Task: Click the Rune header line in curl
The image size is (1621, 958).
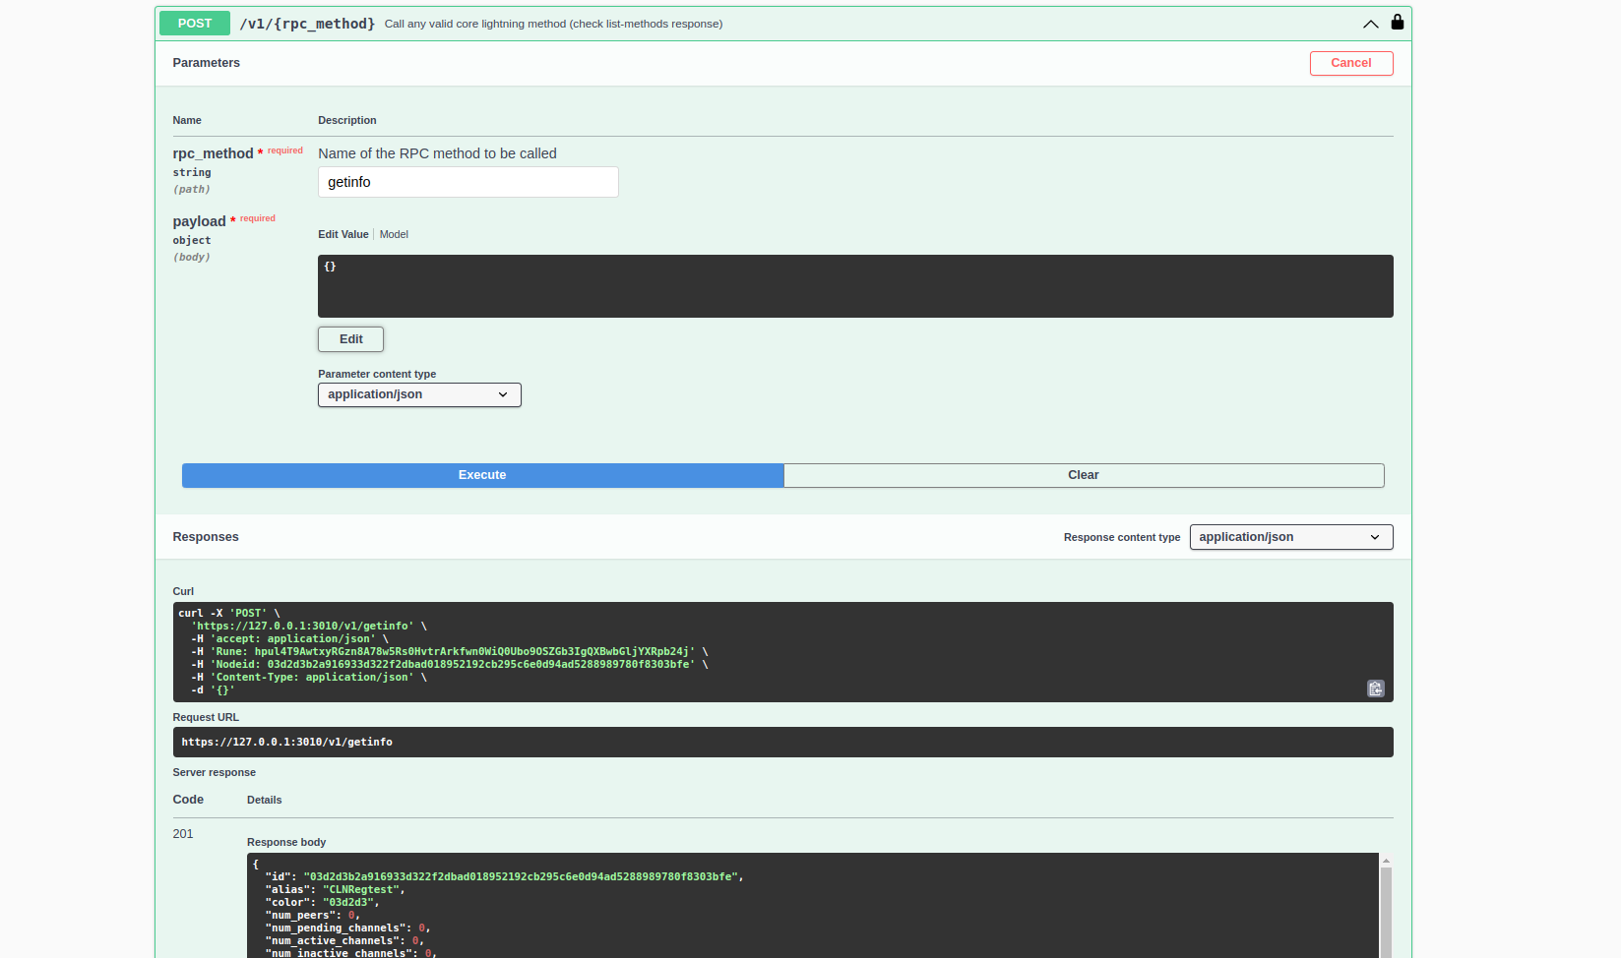Action: pyautogui.click(x=449, y=651)
